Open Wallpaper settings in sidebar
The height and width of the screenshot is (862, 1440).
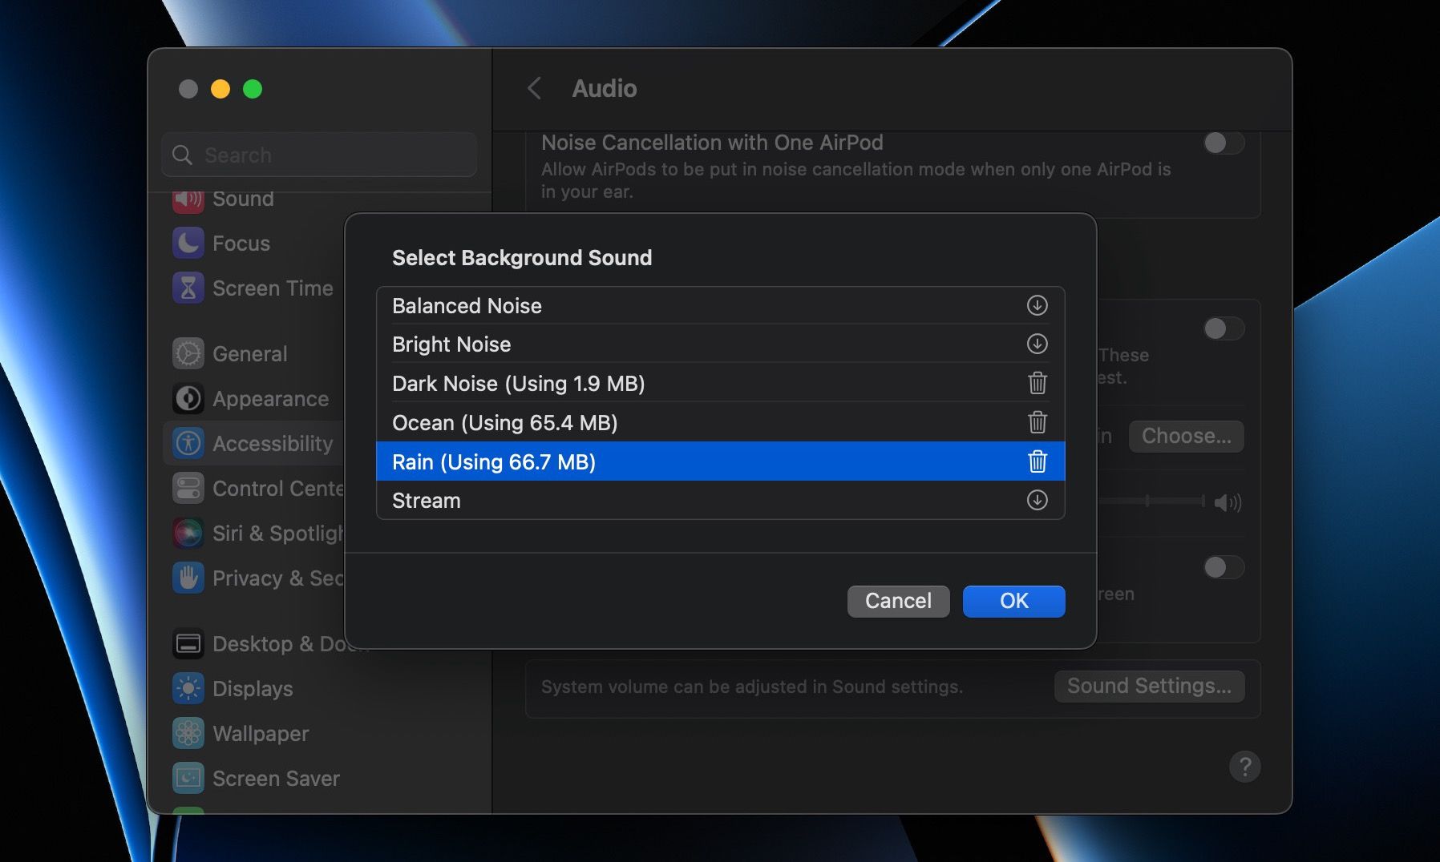pos(260,734)
